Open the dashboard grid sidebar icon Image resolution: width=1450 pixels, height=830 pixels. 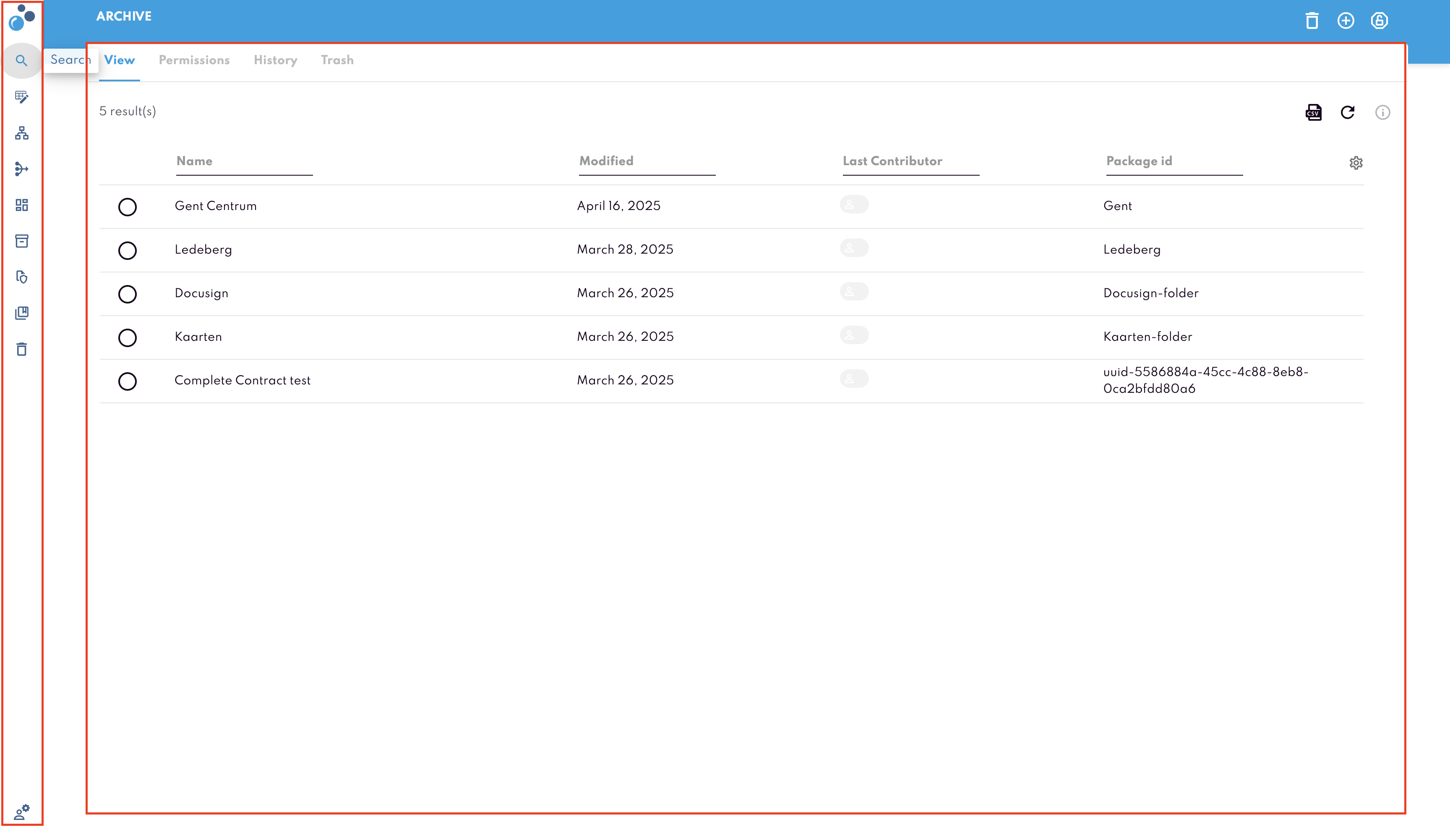point(22,205)
